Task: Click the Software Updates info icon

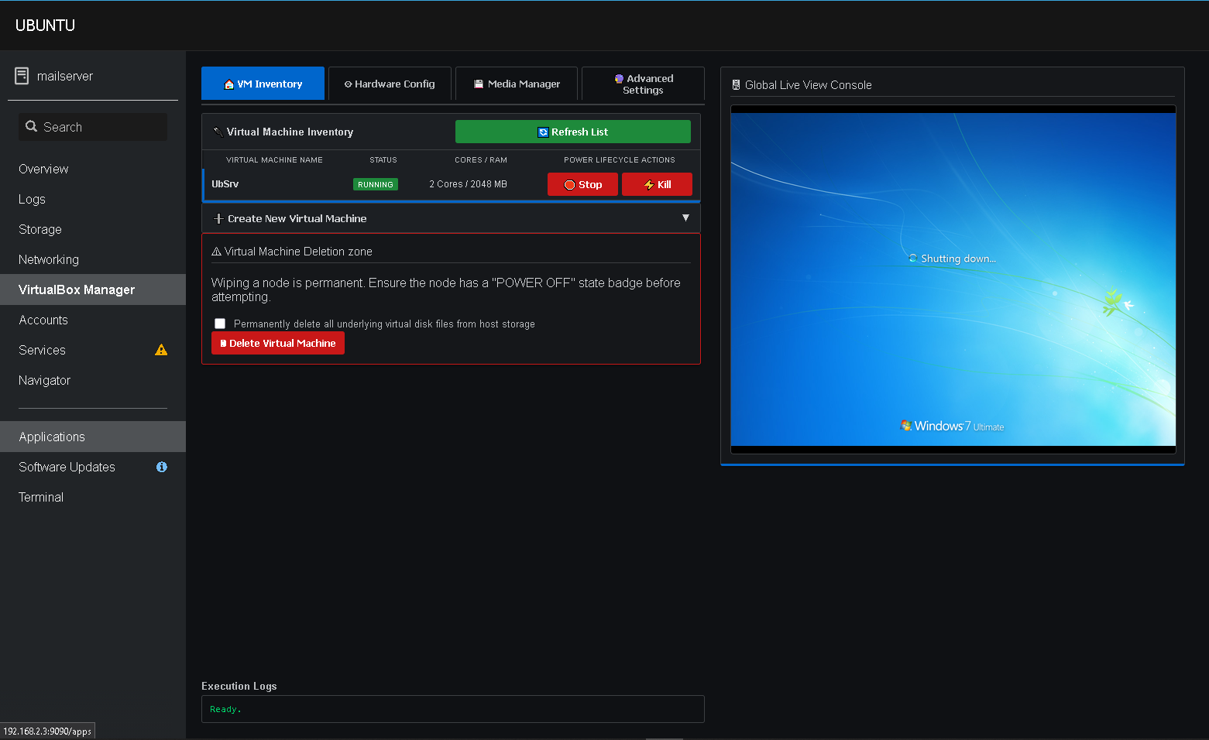Action: (162, 467)
